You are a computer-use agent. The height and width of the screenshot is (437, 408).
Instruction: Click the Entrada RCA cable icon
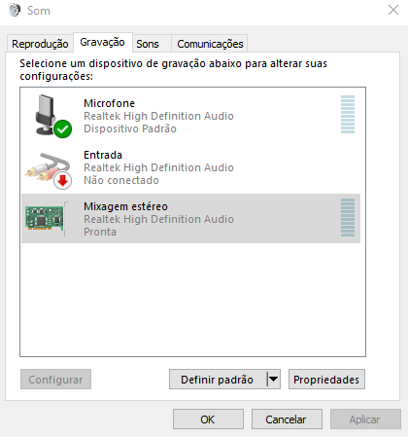tap(48, 167)
